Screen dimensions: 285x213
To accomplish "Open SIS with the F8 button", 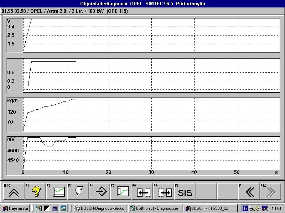I will coord(185,192).
